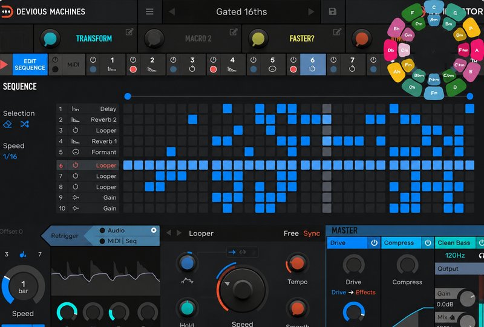This screenshot has width=484, height=327.
Task: Click the red play arrow beside Edit Sequence
Action: pyautogui.click(x=4, y=65)
